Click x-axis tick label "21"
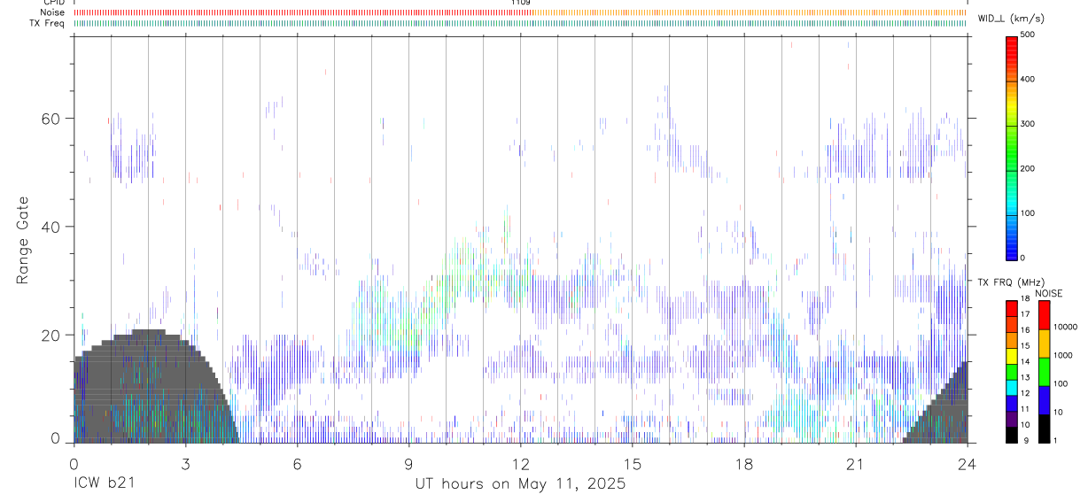The height and width of the screenshot is (502, 1088). click(855, 464)
